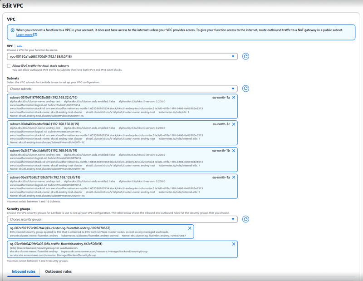Click the external link icon beside Learn more

click(35, 35)
